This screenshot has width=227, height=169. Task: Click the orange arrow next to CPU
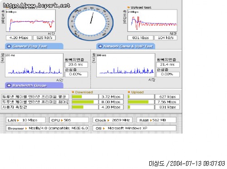tap(62, 120)
